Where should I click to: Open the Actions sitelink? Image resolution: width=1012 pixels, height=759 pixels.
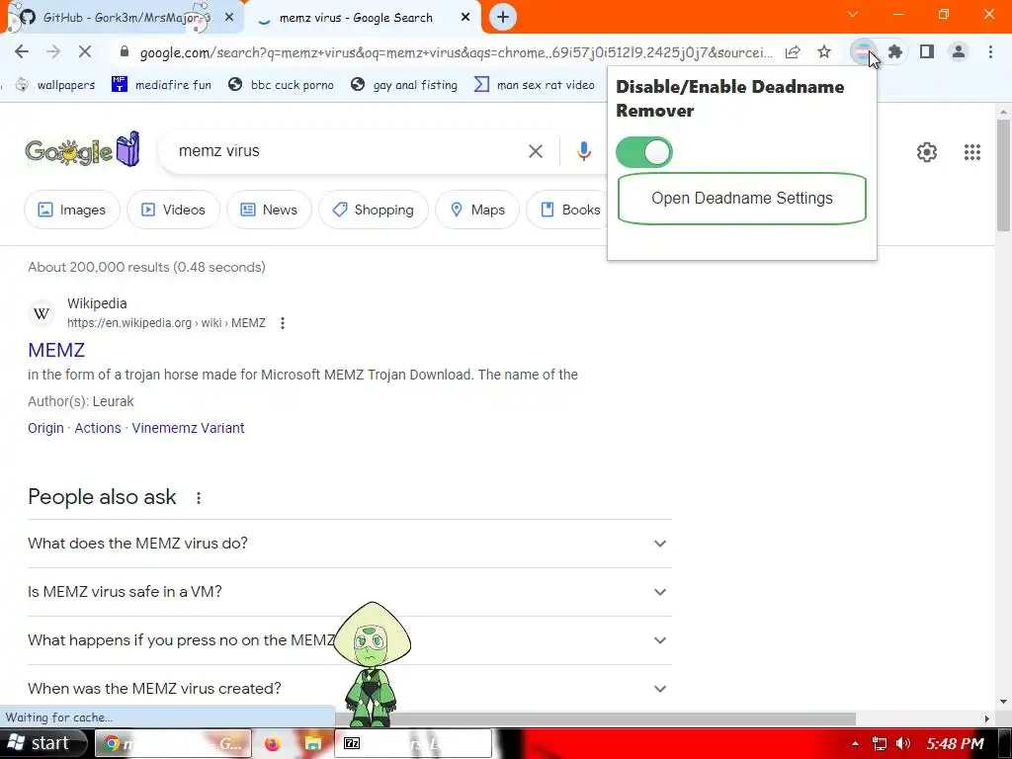click(98, 428)
